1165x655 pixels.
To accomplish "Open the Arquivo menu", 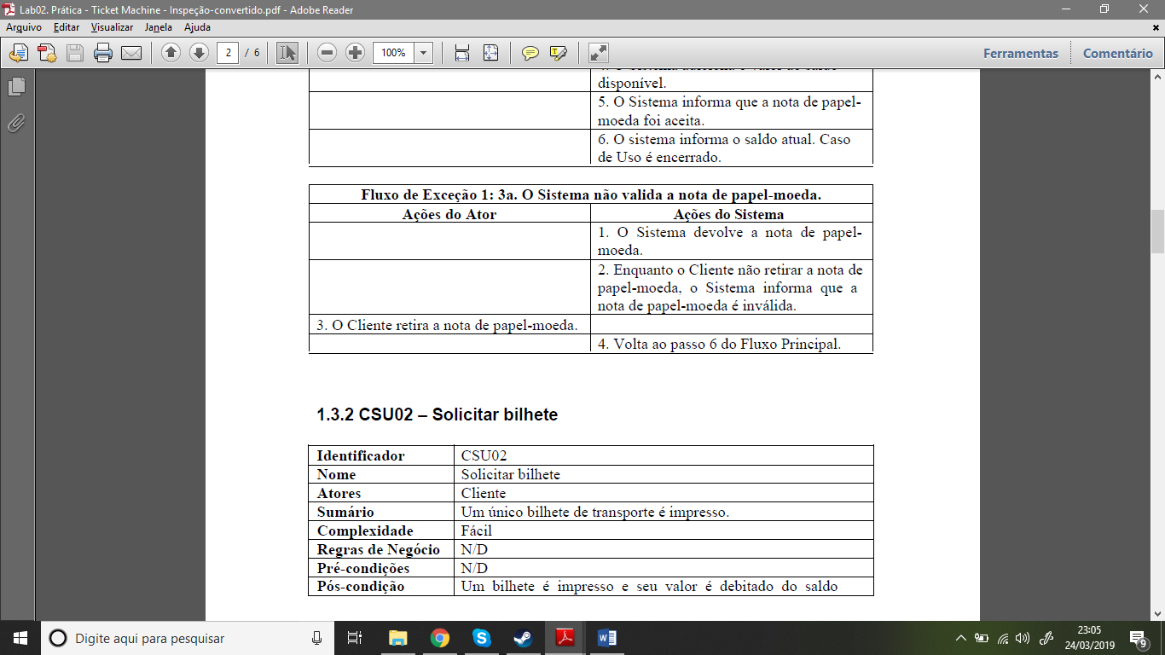I will [x=24, y=27].
